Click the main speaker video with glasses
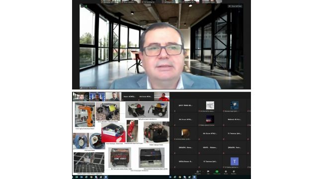Image resolution: width=323 pixels, height=179 pixels. [161, 46]
